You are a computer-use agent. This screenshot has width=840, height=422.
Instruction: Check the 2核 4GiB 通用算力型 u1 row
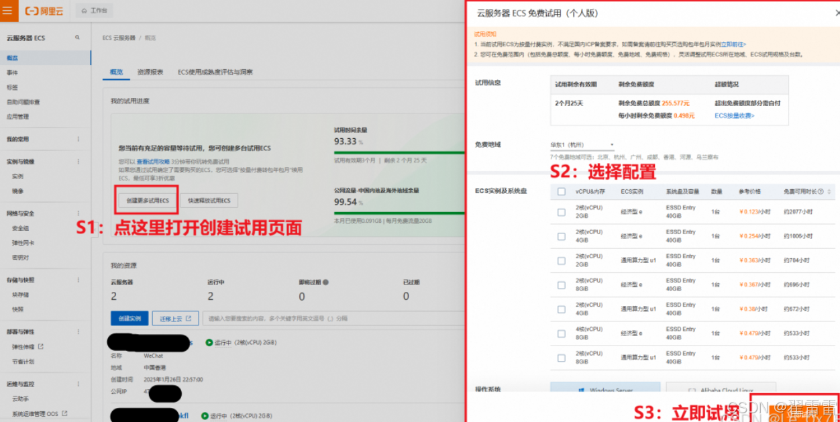(562, 309)
